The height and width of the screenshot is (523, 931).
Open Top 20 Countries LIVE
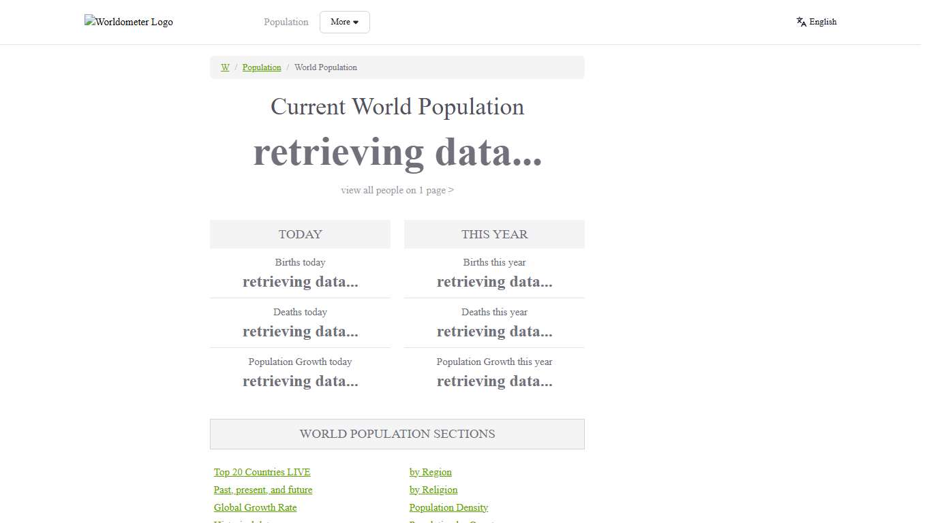pos(262,471)
